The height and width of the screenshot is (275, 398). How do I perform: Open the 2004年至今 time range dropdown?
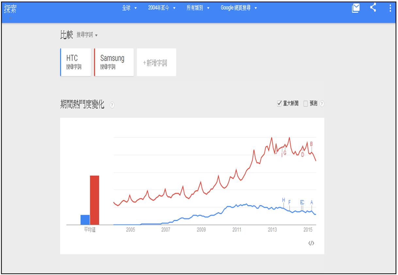pos(162,8)
